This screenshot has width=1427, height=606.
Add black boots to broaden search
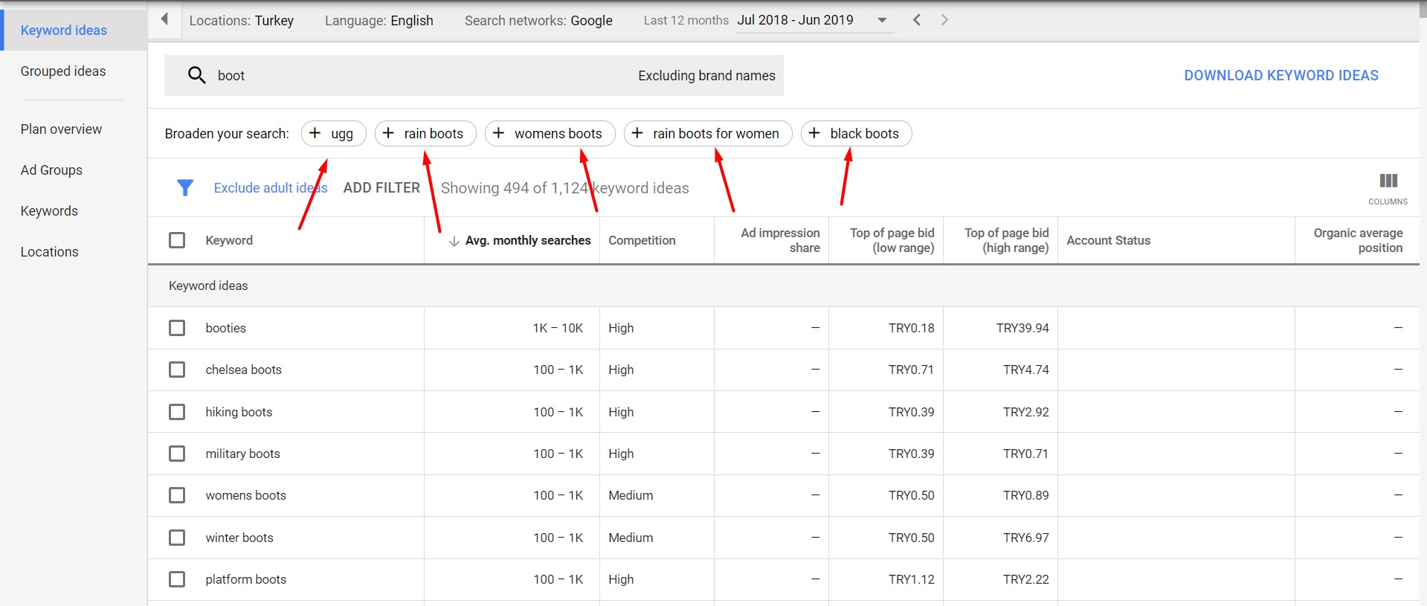[x=857, y=134]
